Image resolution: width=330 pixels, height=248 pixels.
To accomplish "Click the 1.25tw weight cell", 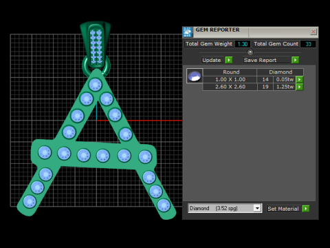I will pos(285,87).
